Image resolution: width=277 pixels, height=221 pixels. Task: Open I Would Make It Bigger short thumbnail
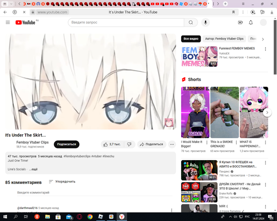(195, 112)
